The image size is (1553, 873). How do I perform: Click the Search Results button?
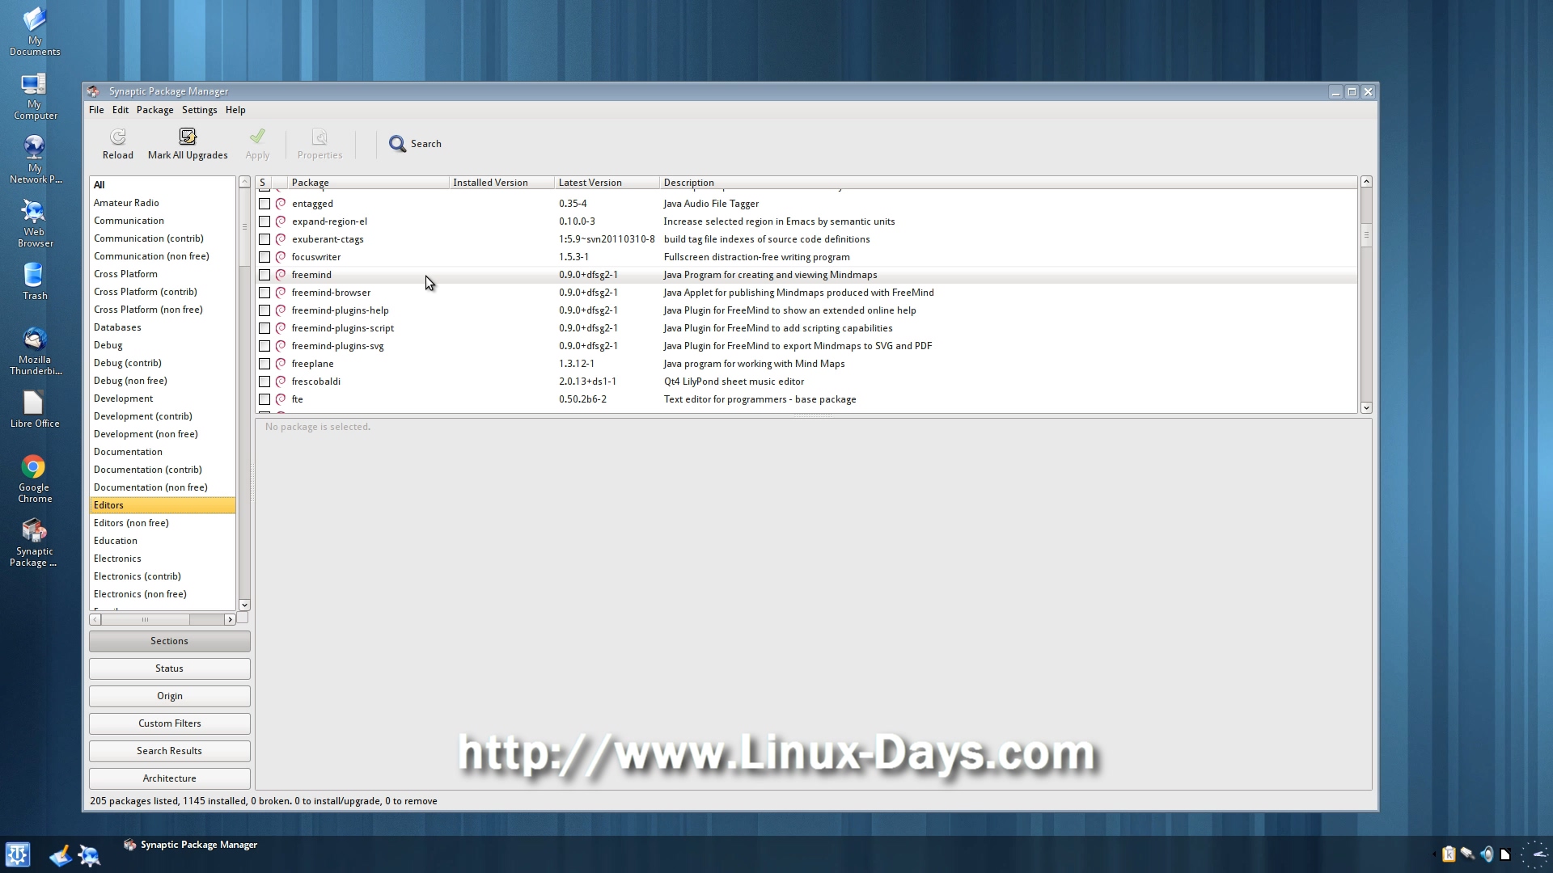click(x=170, y=751)
